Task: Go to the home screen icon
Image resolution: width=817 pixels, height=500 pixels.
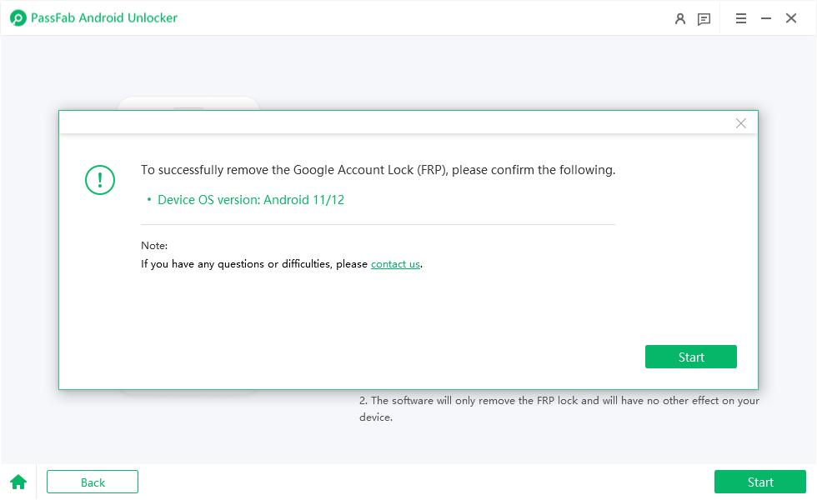Action: click(x=18, y=482)
